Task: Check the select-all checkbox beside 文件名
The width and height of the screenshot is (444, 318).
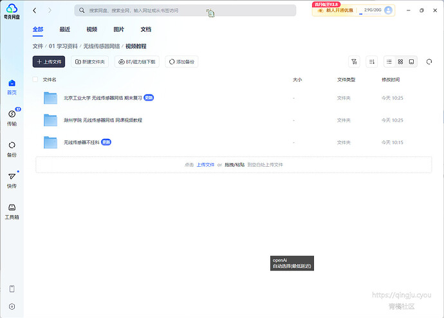Action: point(35,80)
